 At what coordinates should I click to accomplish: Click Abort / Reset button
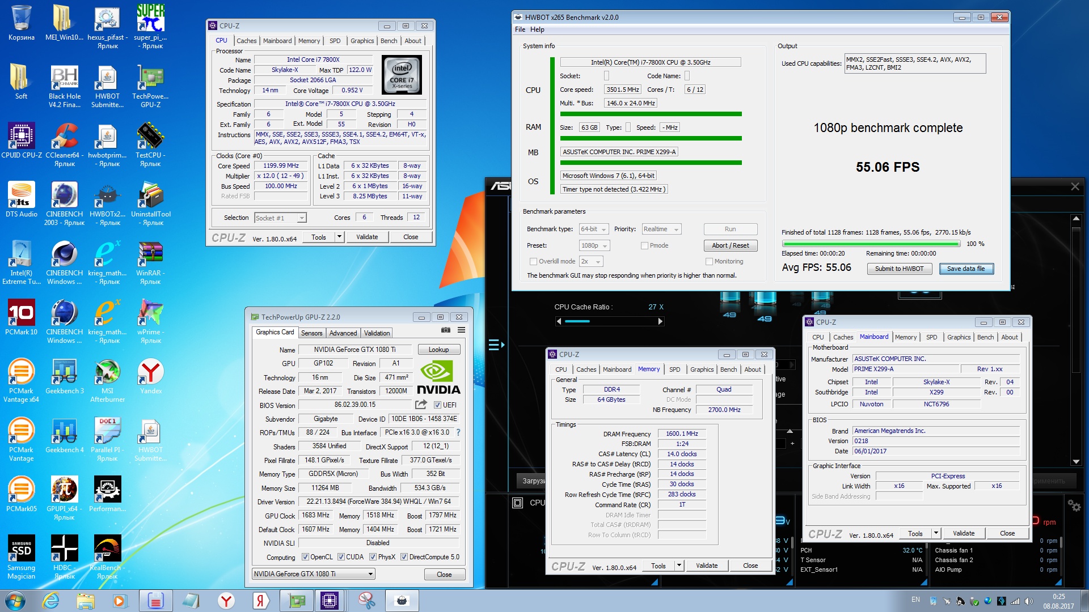click(730, 245)
